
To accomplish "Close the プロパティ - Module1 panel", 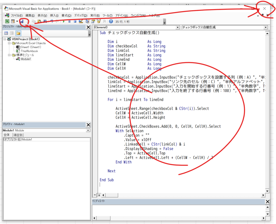I will (88, 125).
